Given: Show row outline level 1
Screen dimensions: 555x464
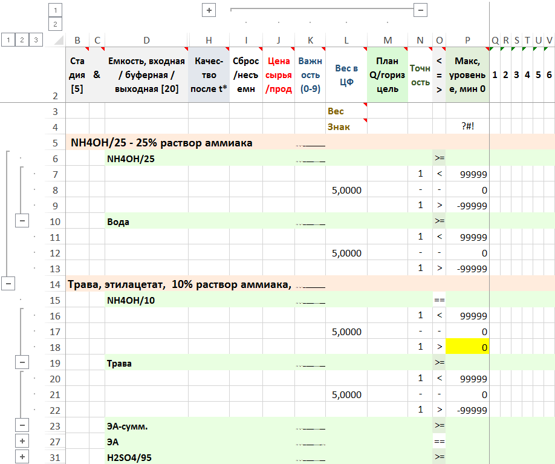Looking at the screenshot, I should (8, 40).
